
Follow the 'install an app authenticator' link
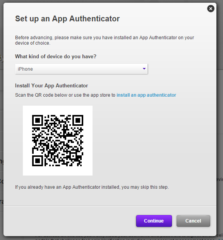tap(146, 95)
